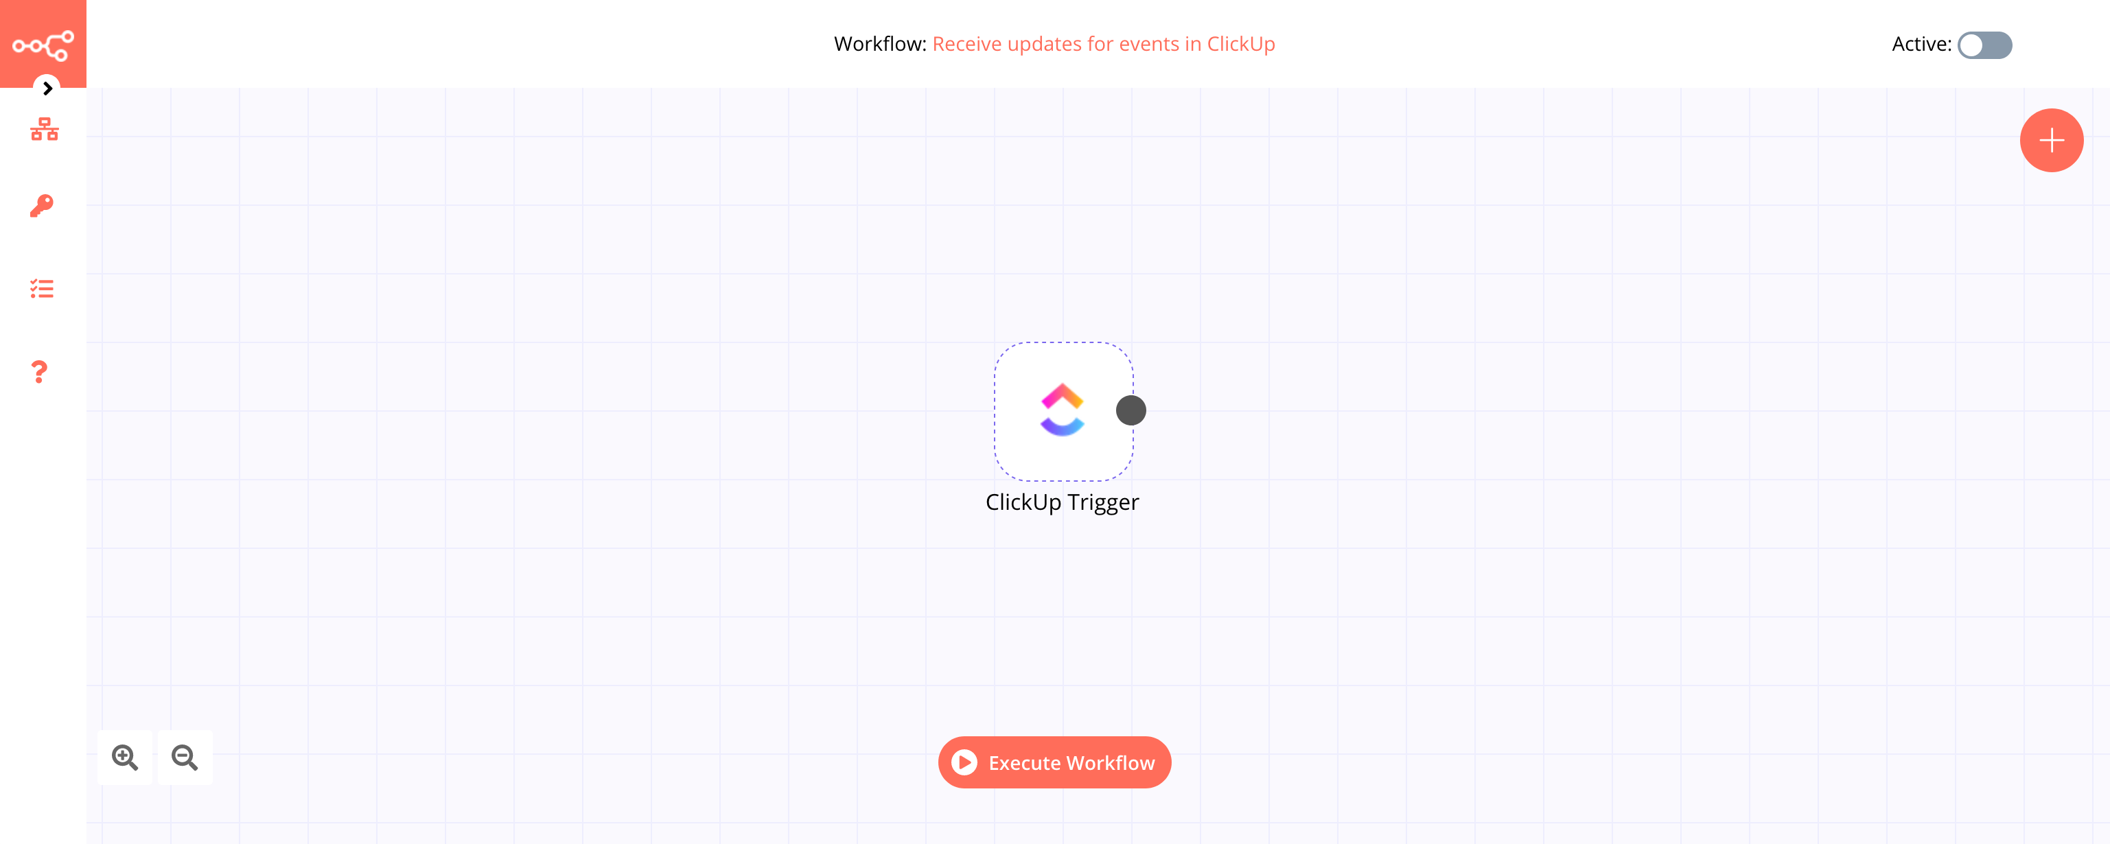Zoom in using the magnifier icon
This screenshot has width=2110, height=844.
[x=125, y=756]
